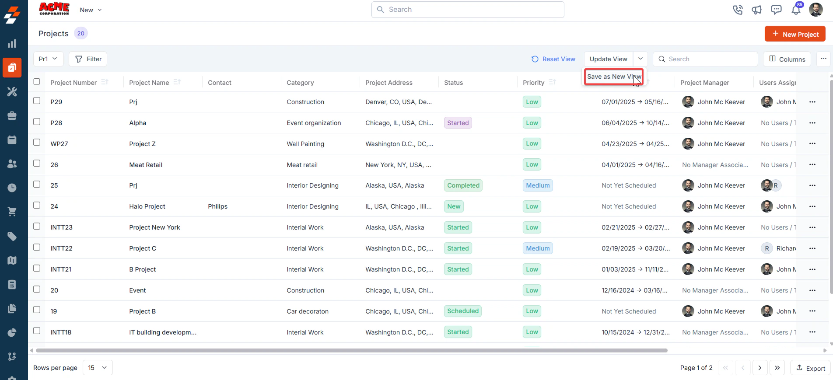
Task: Open the toolbar more options ellipsis
Action: pyautogui.click(x=823, y=59)
